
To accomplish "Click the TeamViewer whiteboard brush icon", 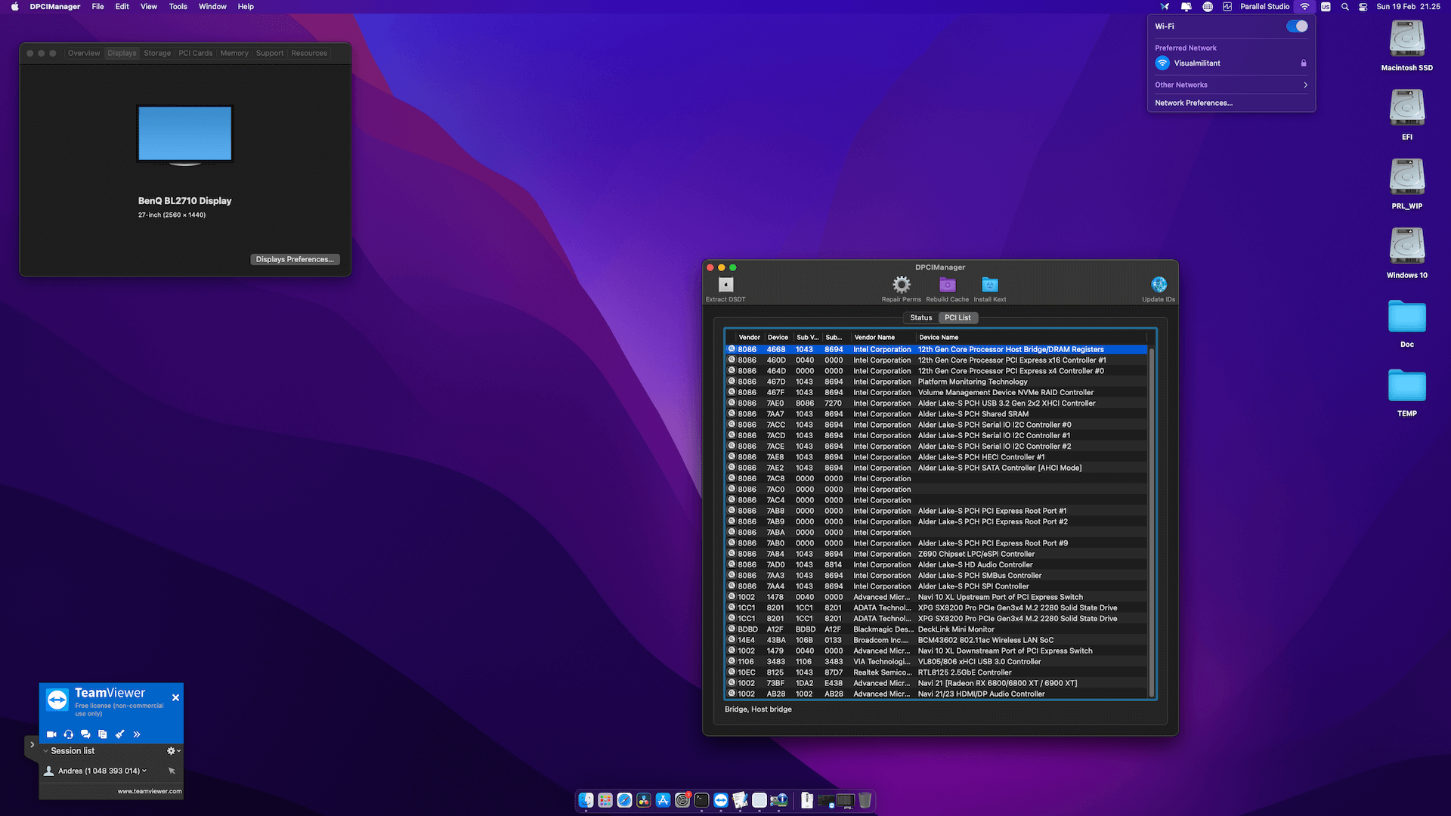I will 119,734.
